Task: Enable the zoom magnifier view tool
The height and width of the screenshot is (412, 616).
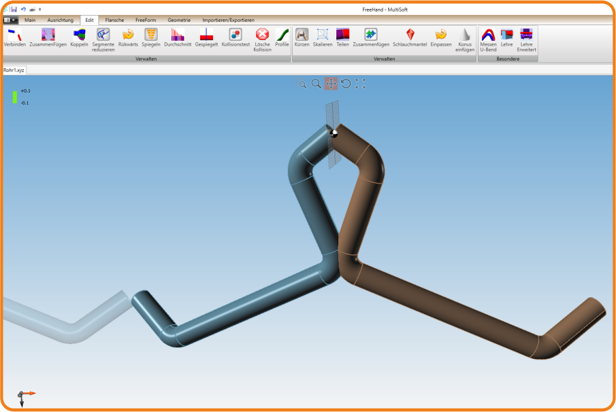Action: click(317, 84)
